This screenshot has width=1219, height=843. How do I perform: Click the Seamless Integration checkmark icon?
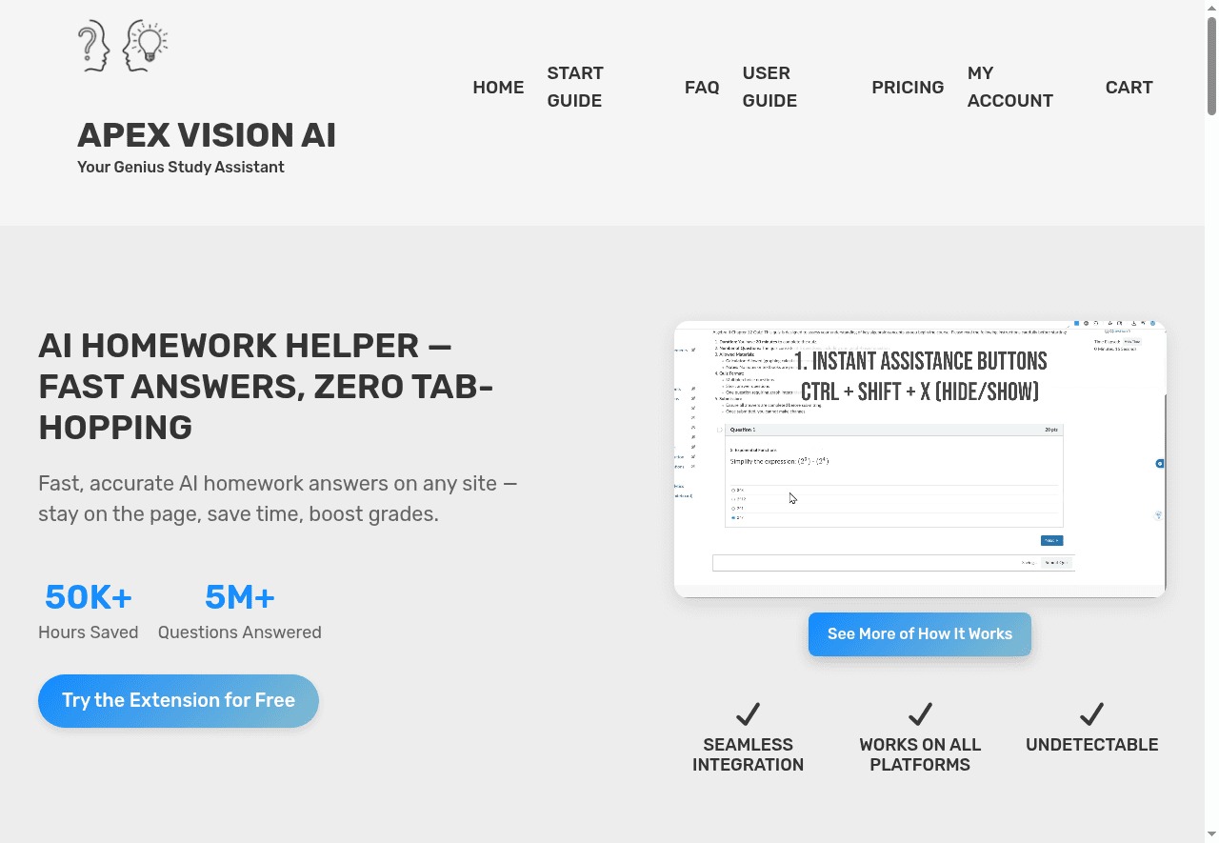748,713
